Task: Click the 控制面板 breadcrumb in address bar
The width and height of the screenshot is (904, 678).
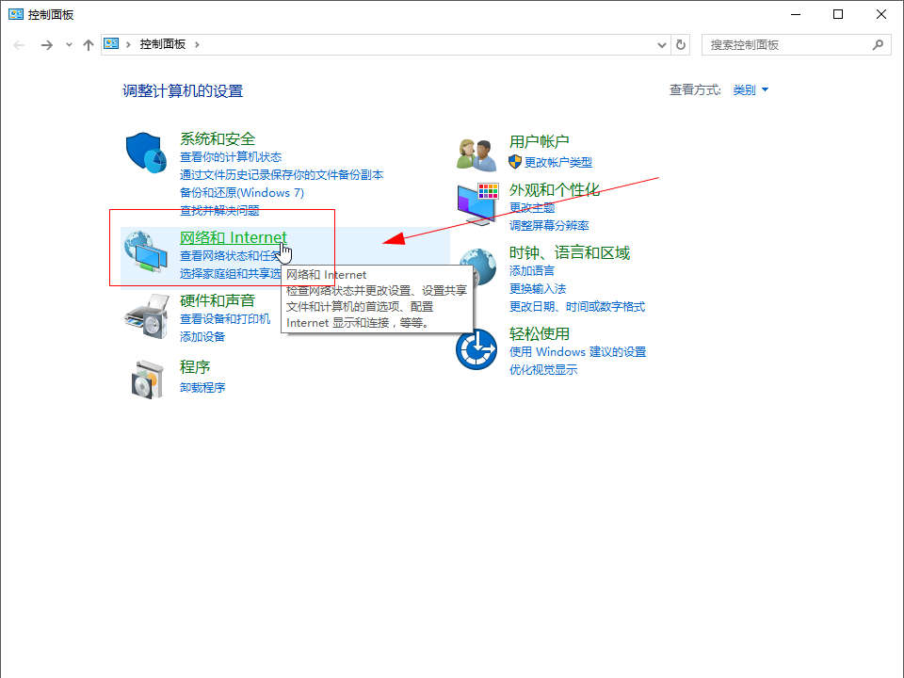Action: pyautogui.click(x=163, y=44)
